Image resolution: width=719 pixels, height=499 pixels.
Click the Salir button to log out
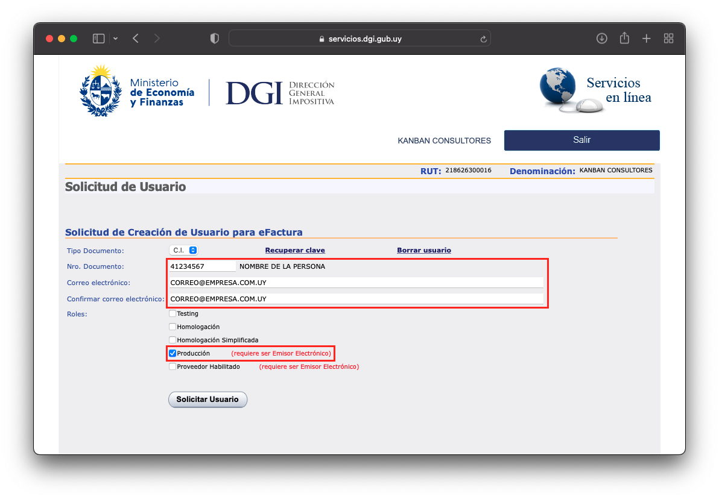click(581, 140)
